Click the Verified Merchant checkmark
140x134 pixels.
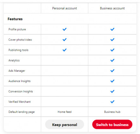[x=112, y=102]
